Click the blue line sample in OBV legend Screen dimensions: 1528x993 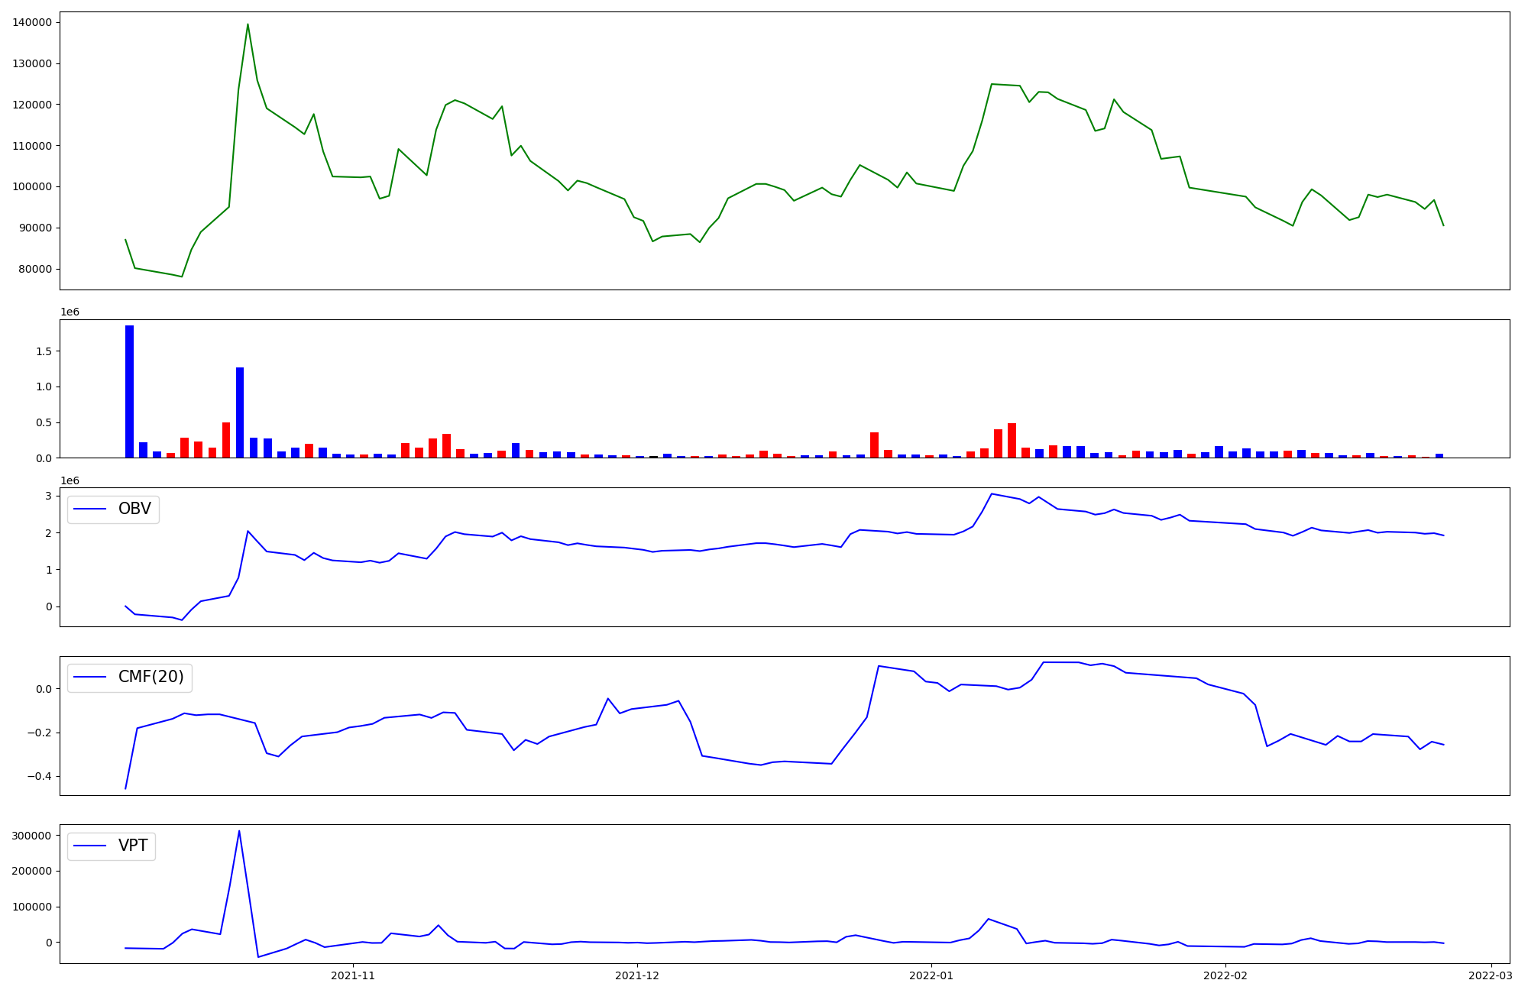[90, 509]
